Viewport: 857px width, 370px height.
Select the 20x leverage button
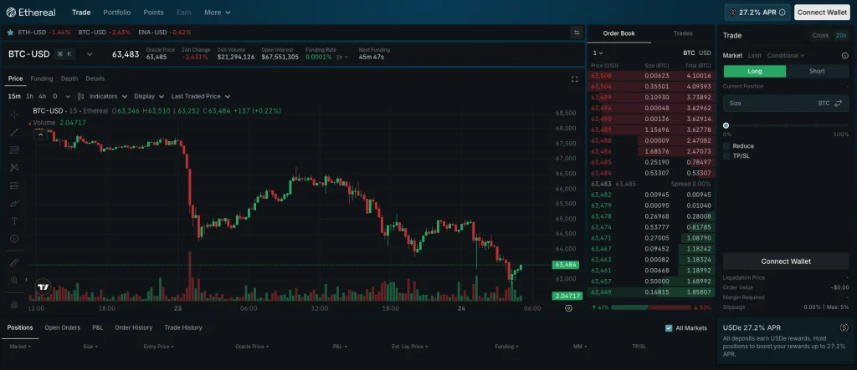tap(840, 35)
